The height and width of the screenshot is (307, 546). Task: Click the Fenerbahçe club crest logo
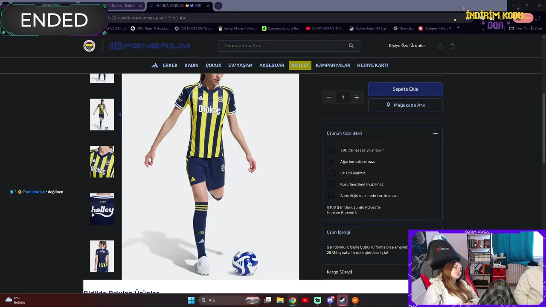pyautogui.click(x=89, y=46)
